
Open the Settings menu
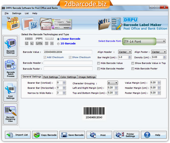point(17,13)
